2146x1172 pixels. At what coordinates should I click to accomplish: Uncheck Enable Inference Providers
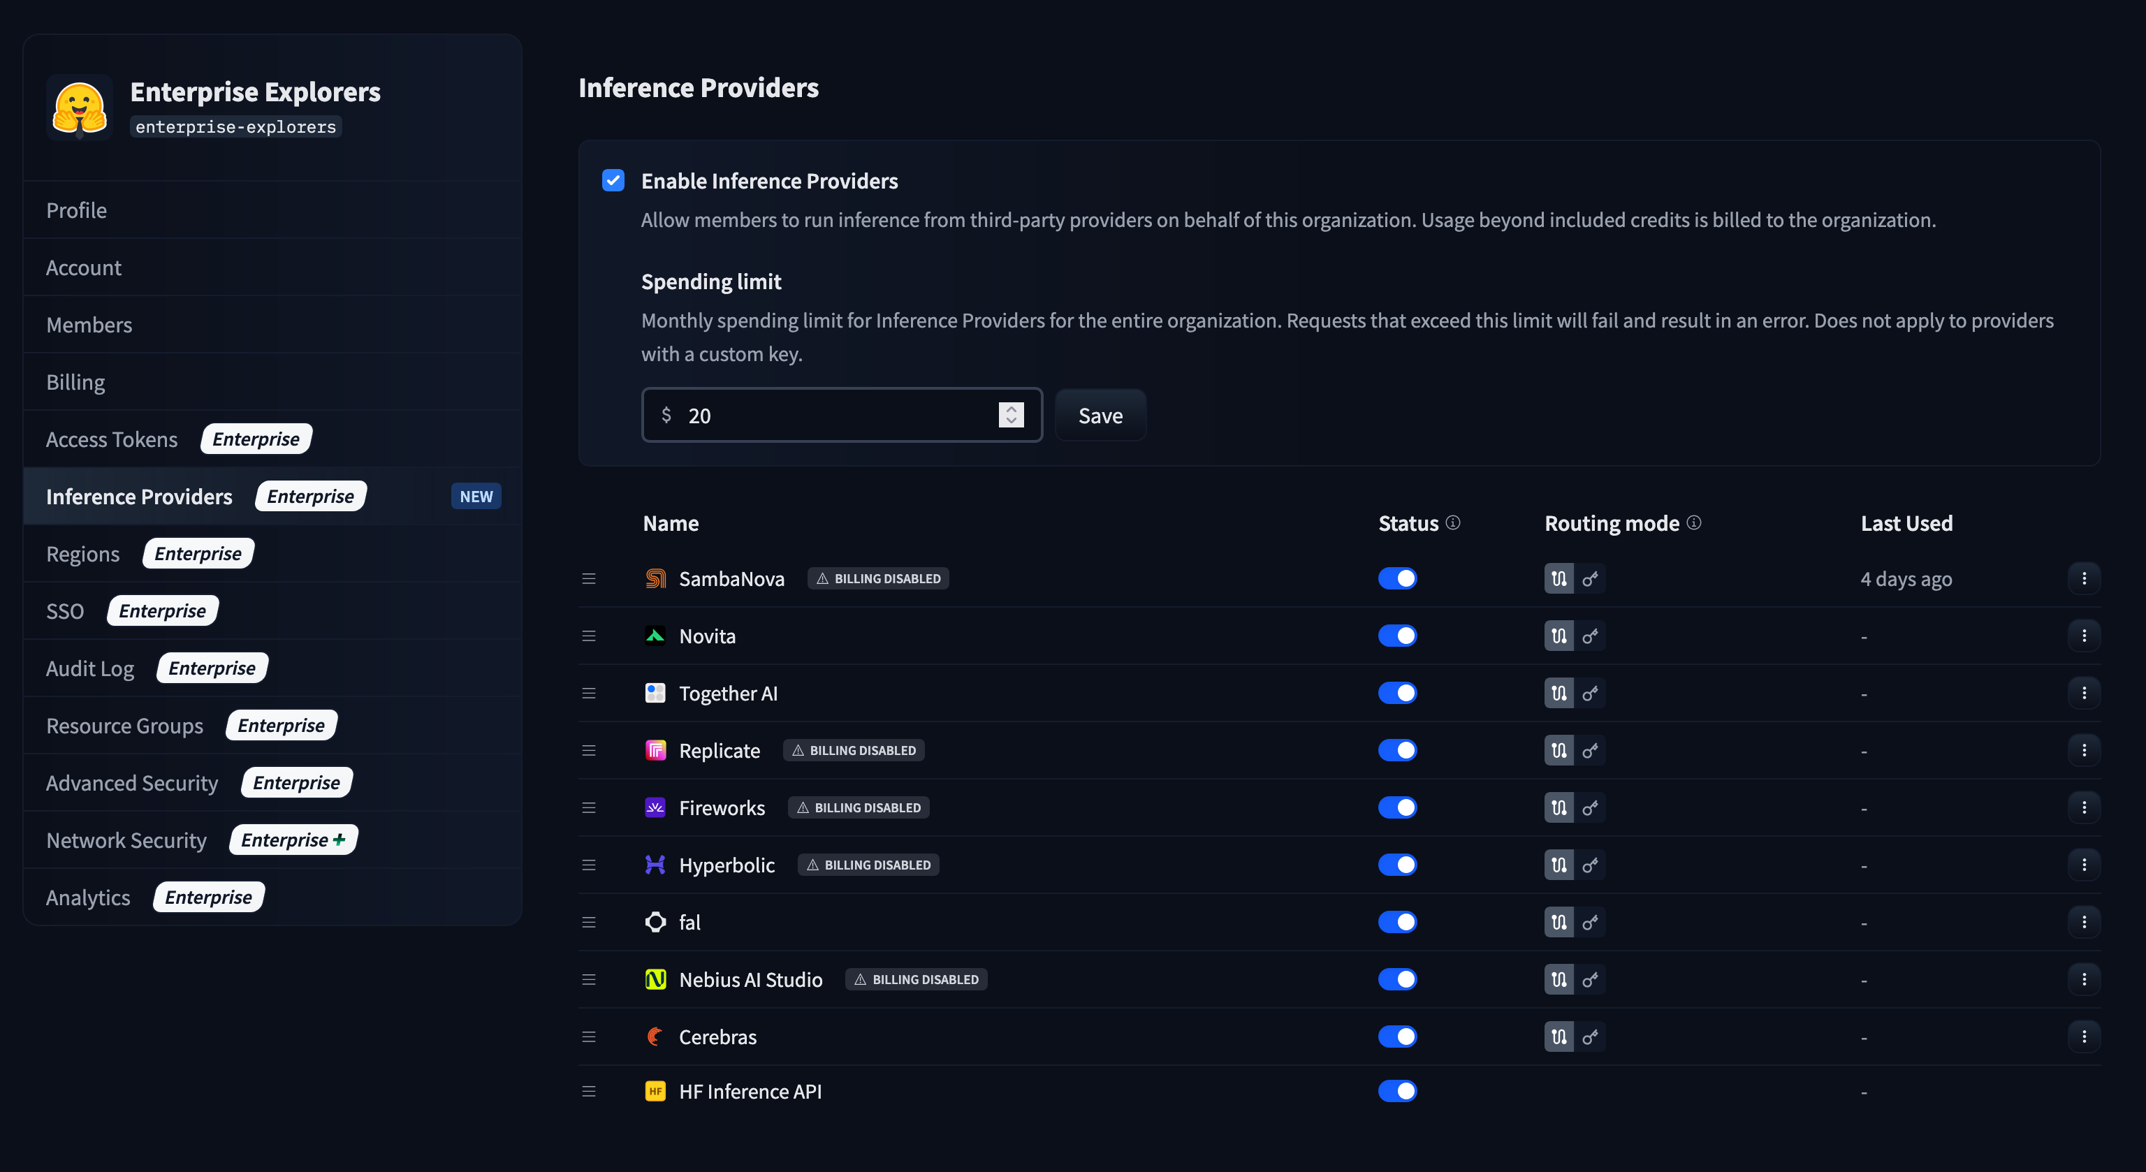click(613, 180)
